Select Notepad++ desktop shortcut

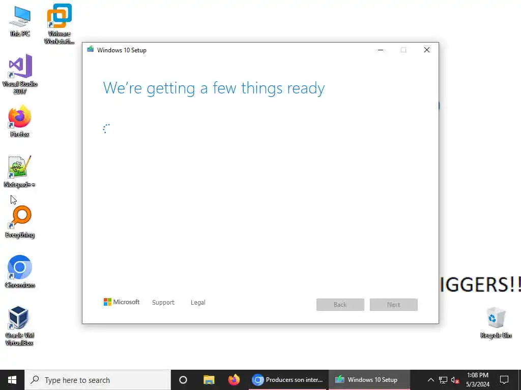point(20,172)
